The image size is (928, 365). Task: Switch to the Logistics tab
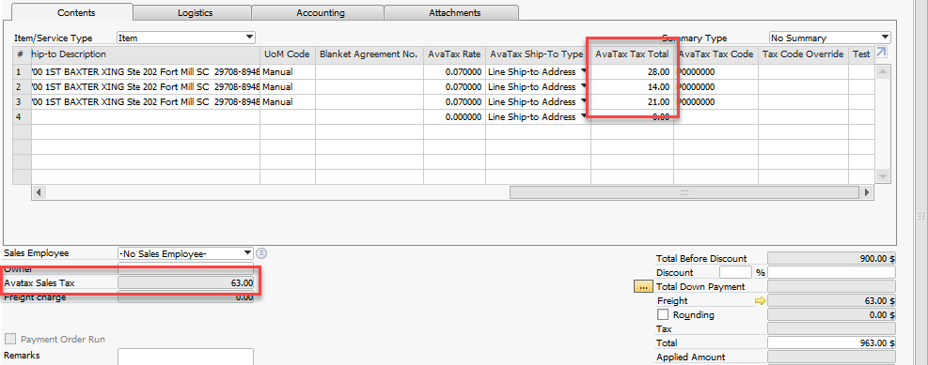click(195, 12)
